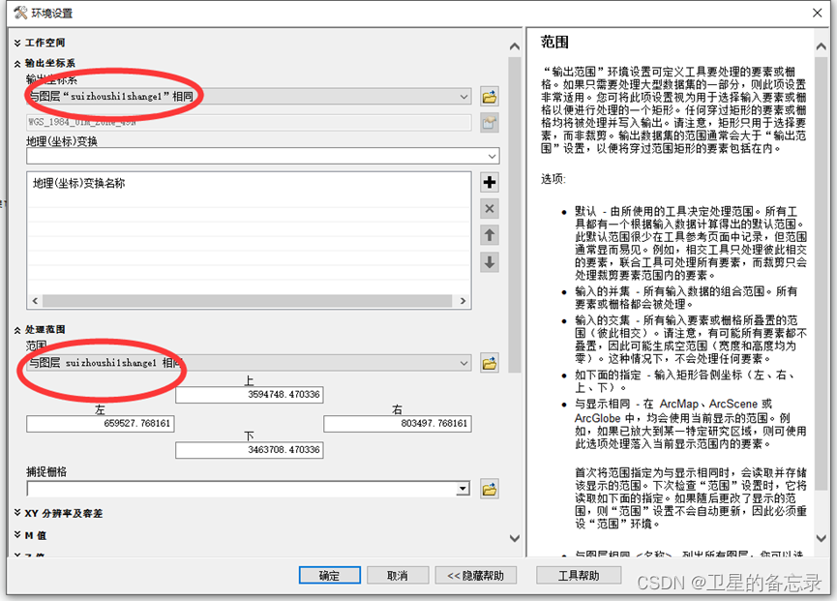
Task: Click the 下 extent value field
Action: (250, 450)
